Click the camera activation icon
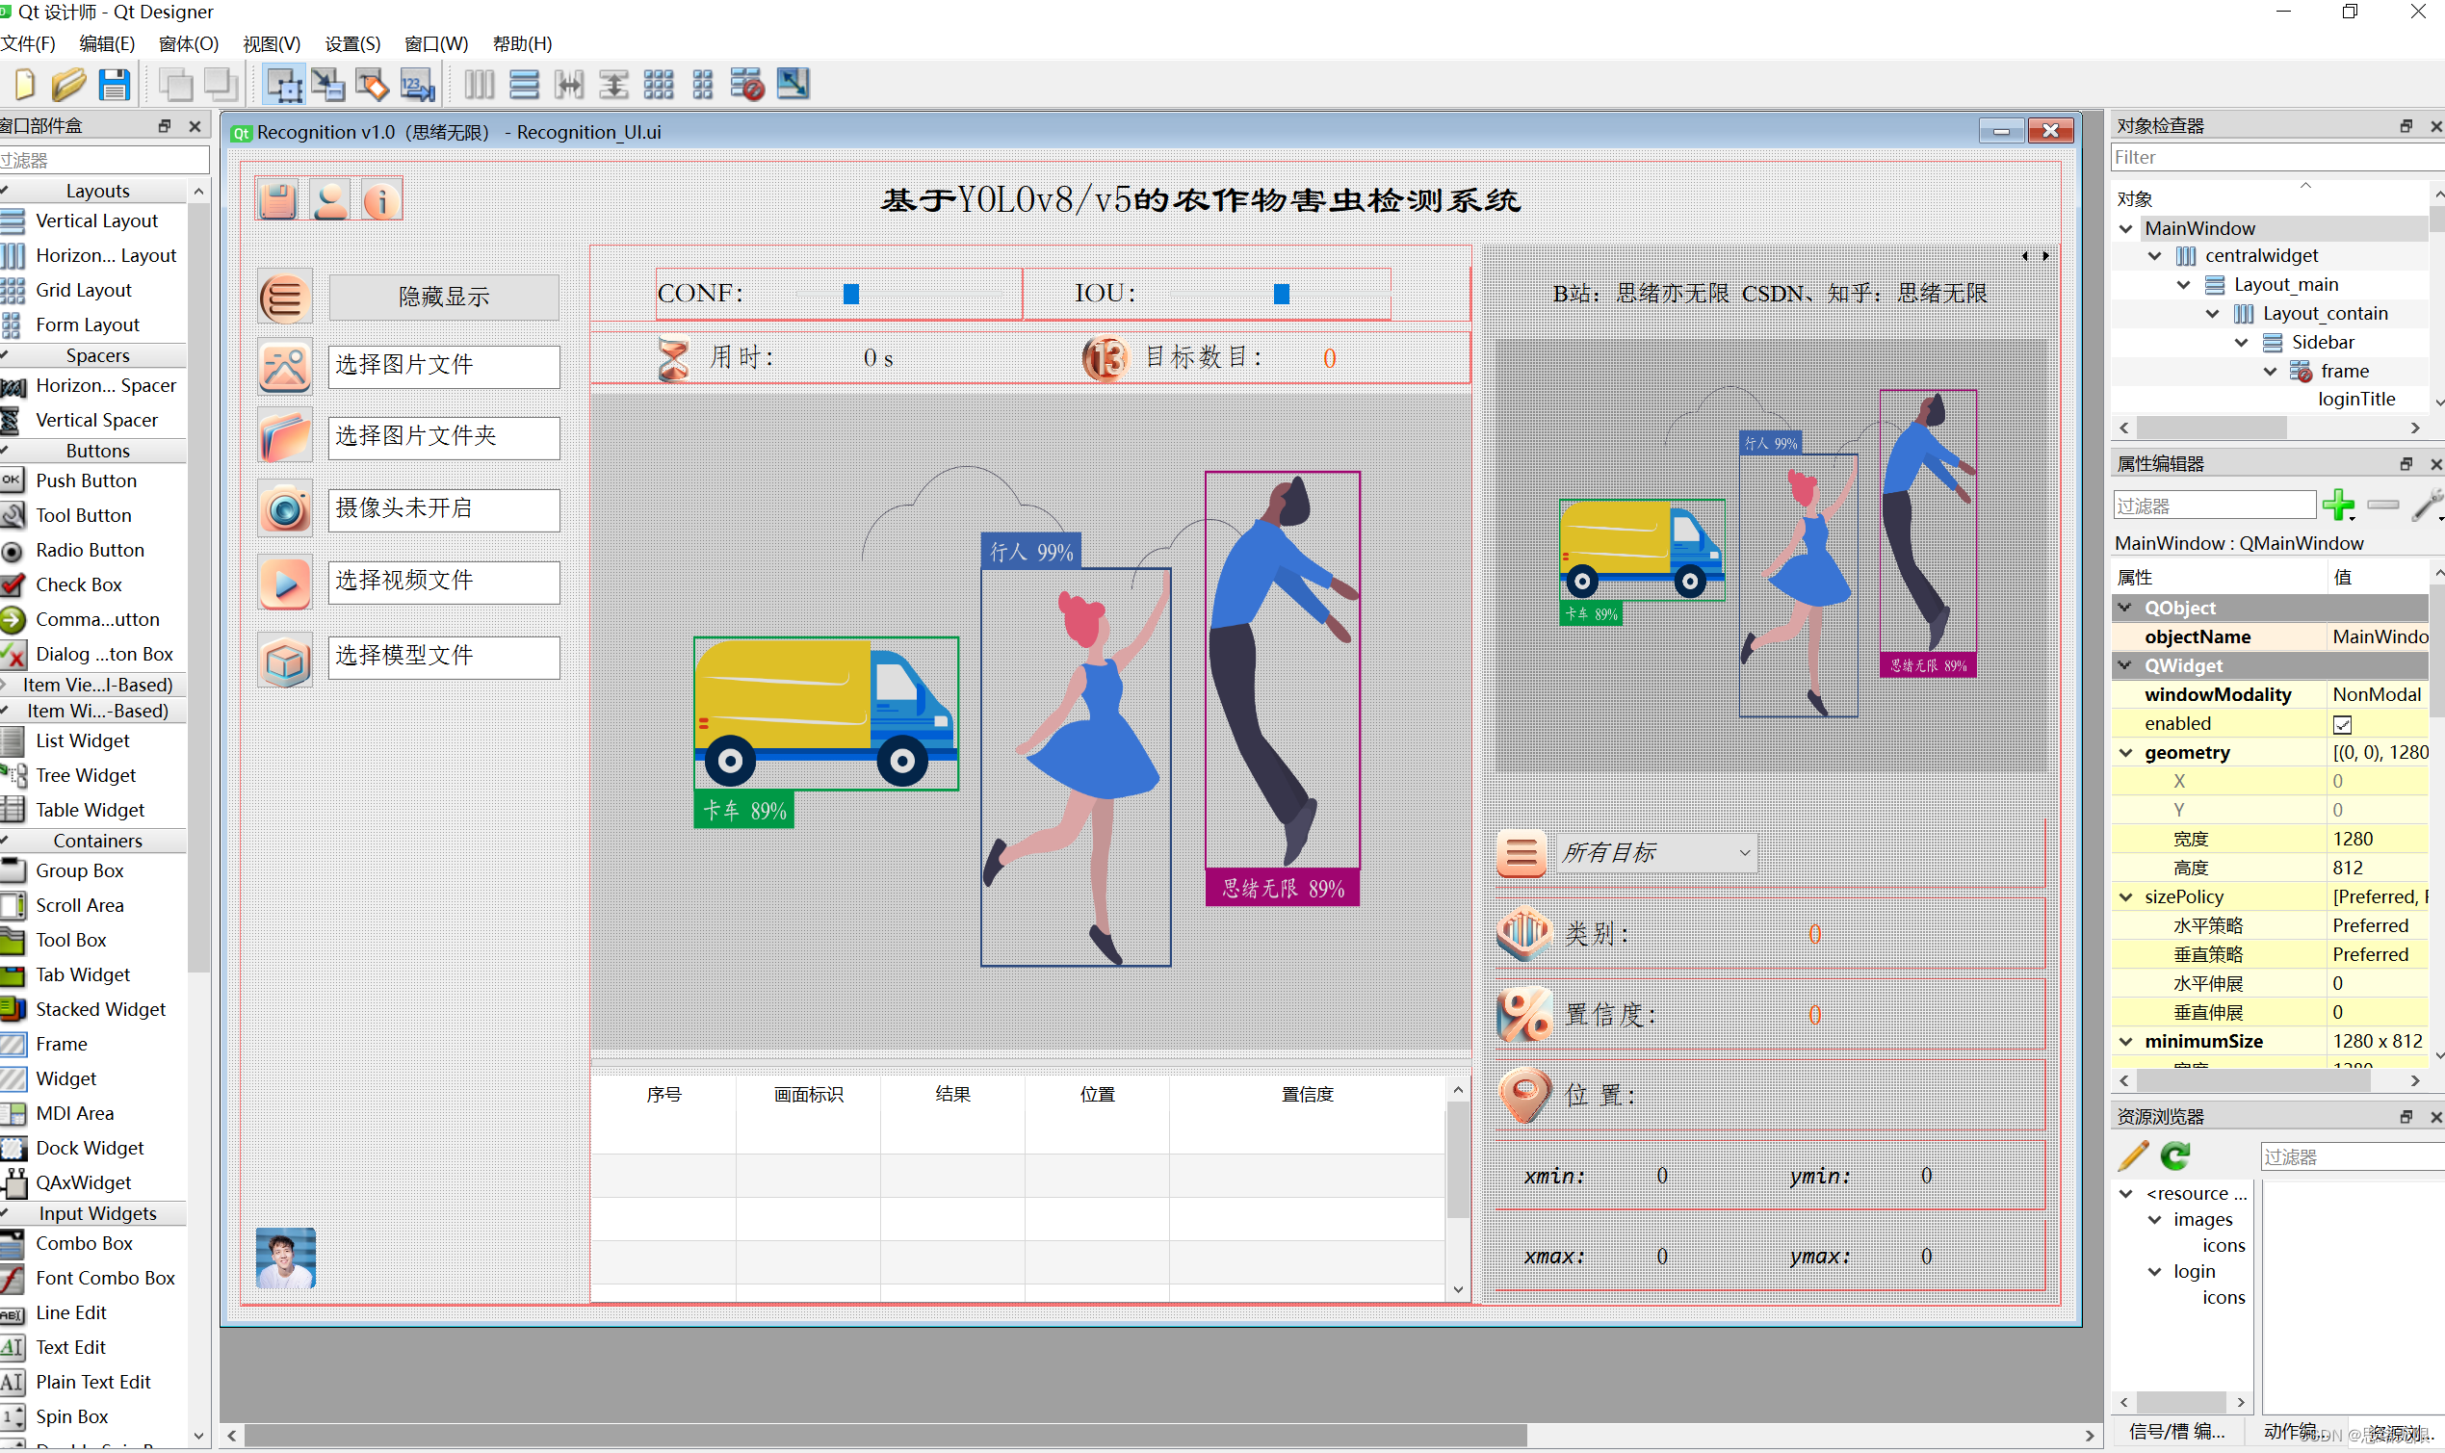The height and width of the screenshot is (1453, 2445). click(x=280, y=508)
